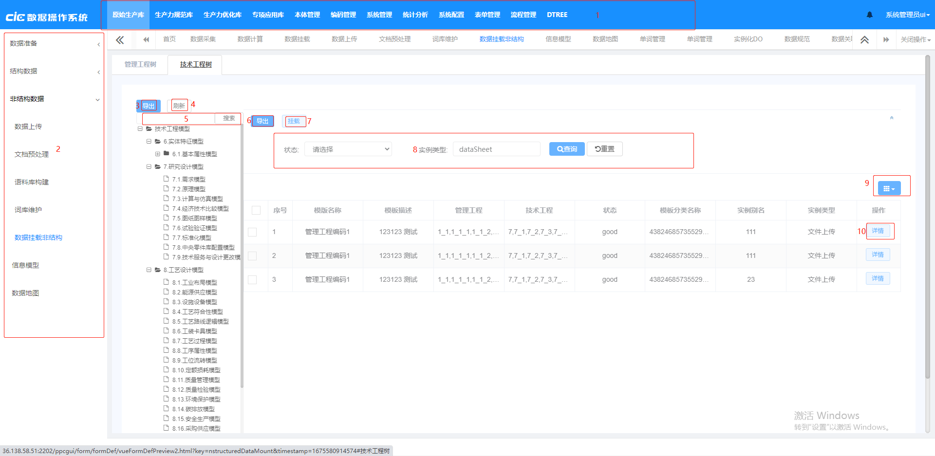The height and width of the screenshot is (456, 935).
Task: Check the checkbox for row 1
Action: pos(252,232)
